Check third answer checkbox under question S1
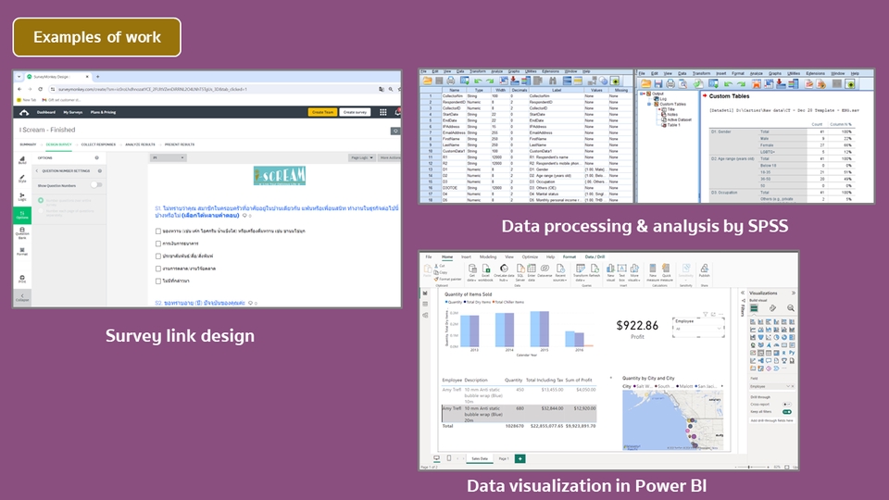The width and height of the screenshot is (889, 500). click(x=158, y=256)
